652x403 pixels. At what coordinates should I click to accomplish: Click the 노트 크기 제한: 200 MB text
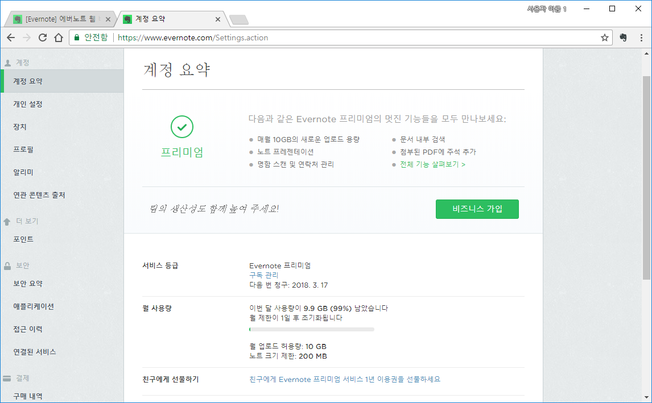[x=288, y=356]
